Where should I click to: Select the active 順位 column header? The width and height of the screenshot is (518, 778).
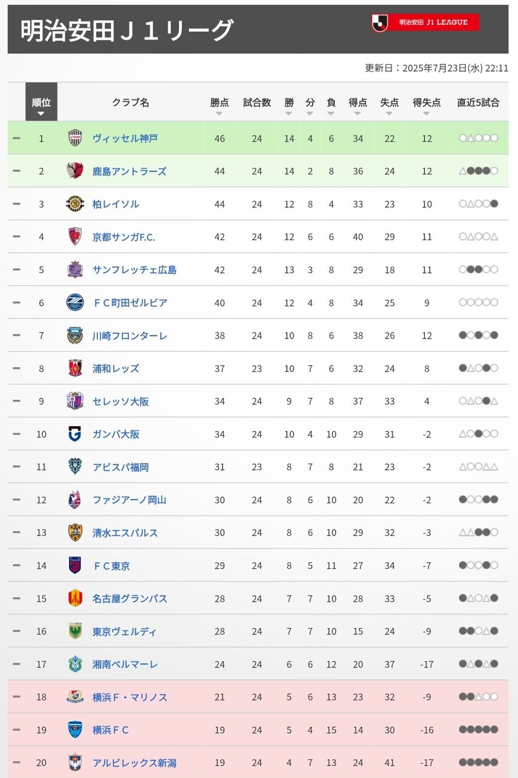[41, 103]
